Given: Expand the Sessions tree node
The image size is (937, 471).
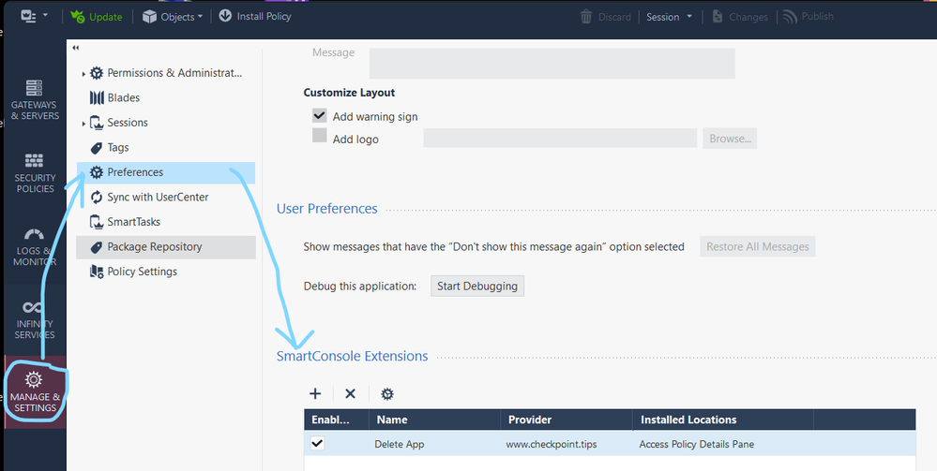Looking at the screenshot, I should click(x=83, y=123).
